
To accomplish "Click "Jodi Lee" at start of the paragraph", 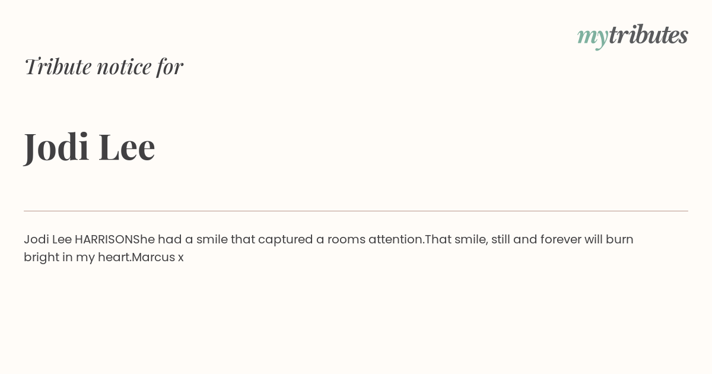I will 47,240.
